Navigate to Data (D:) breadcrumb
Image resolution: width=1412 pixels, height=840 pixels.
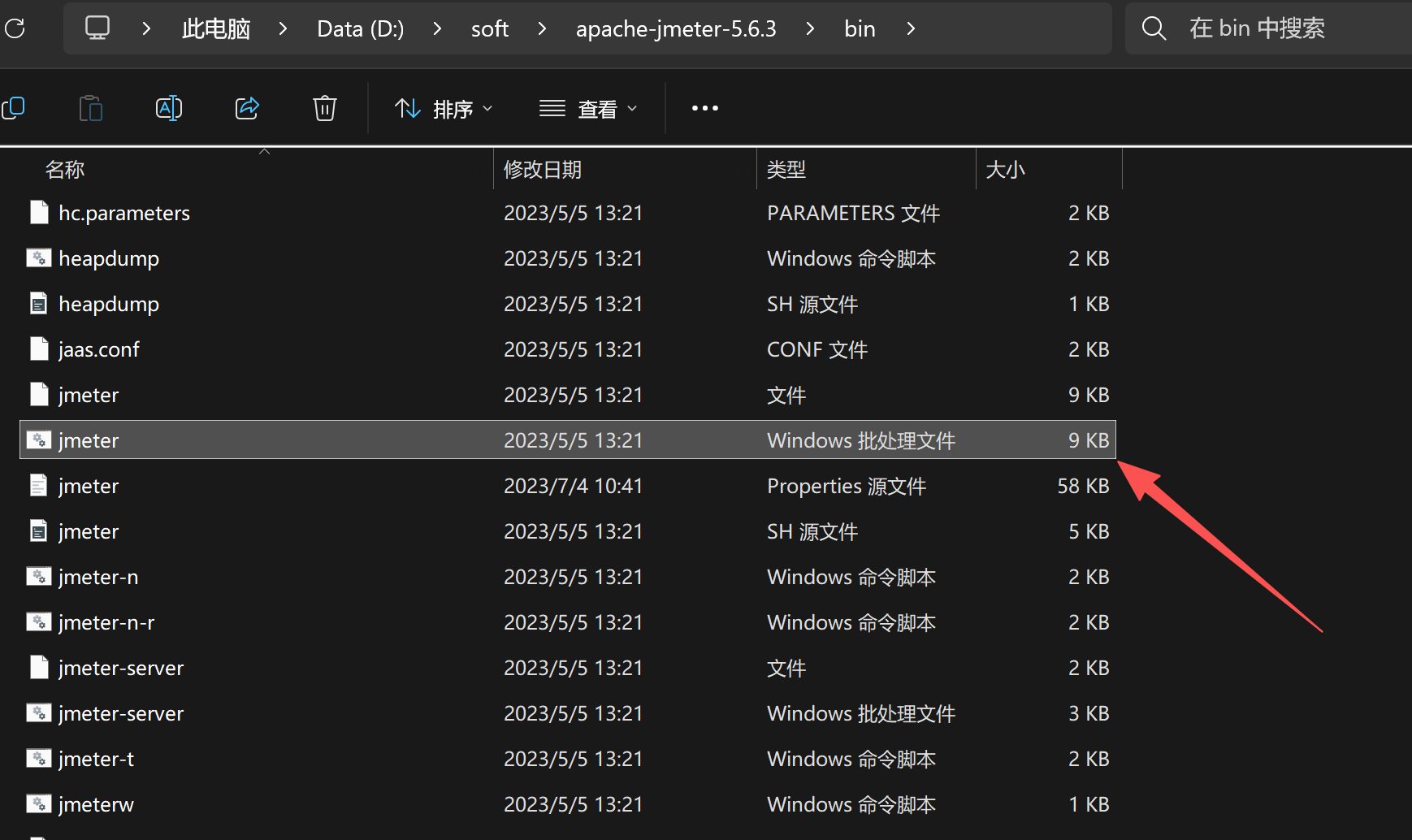click(361, 29)
